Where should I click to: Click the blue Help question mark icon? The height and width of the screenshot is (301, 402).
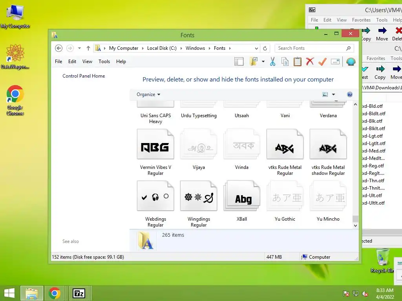coord(350,94)
